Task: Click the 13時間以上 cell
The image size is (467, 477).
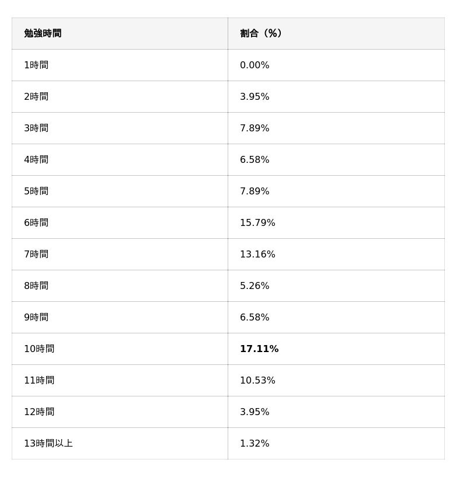Action: click(x=48, y=444)
